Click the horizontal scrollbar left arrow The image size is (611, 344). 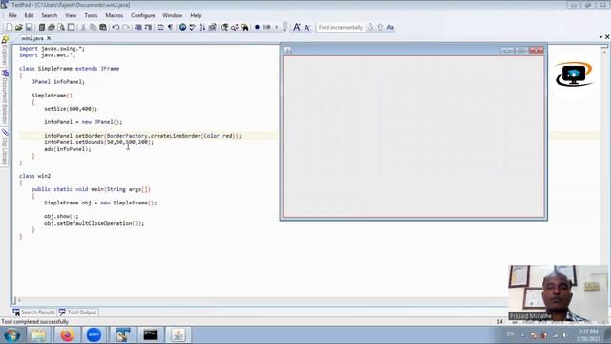coord(19,300)
